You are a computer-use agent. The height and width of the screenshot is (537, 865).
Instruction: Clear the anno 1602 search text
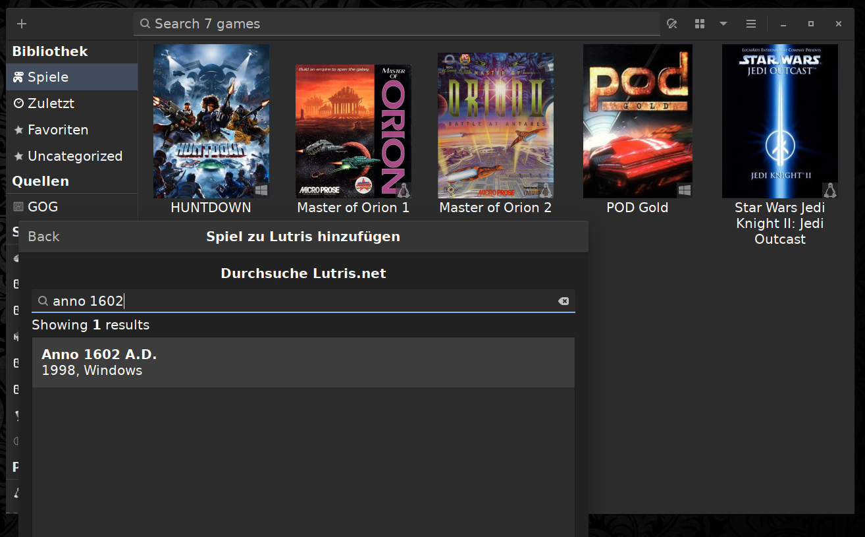coord(564,301)
